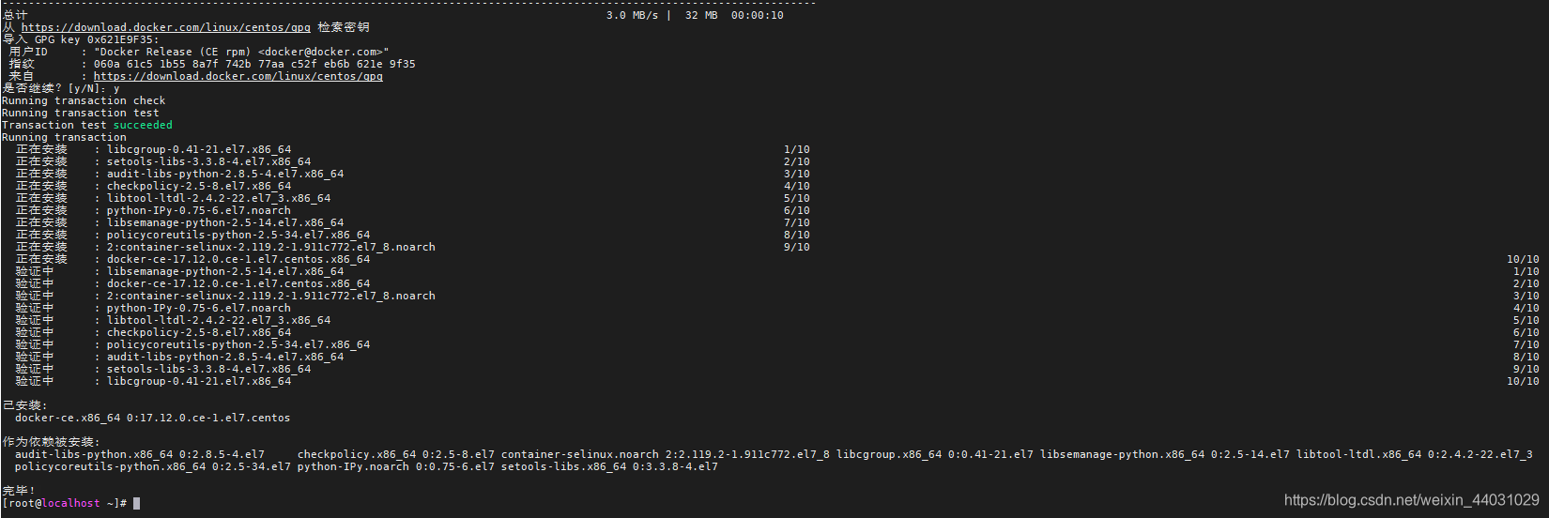The width and height of the screenshot is (1549, 518).
Task: Click dependency checkpolicy.x86_64 0:2.5-8.el7
Action: point(396,454)
